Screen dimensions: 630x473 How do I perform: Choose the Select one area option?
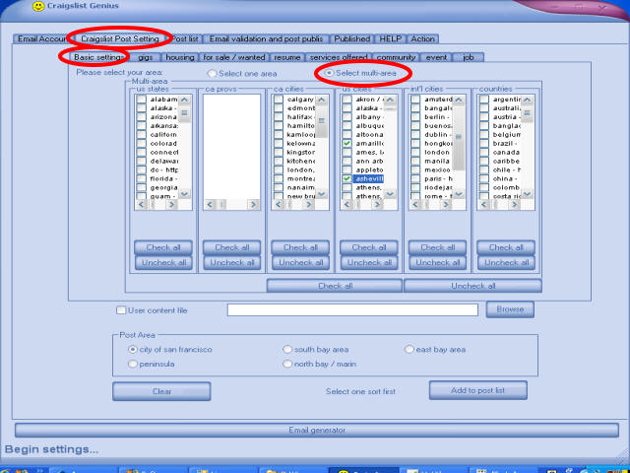point(212,74)
